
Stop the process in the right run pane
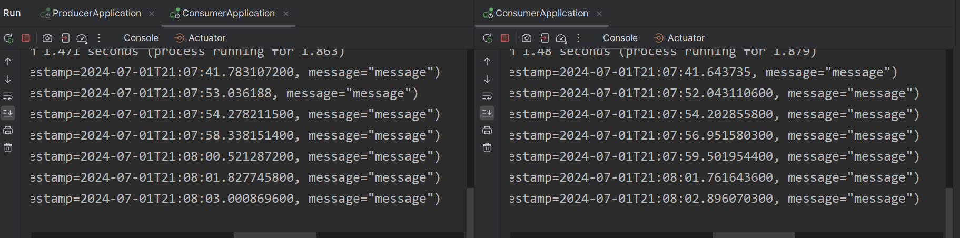pyautogui.click(x=505, y=38)
